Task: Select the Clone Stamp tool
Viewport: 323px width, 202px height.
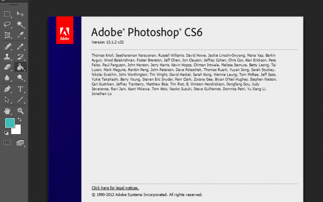Action: point(7,57)
